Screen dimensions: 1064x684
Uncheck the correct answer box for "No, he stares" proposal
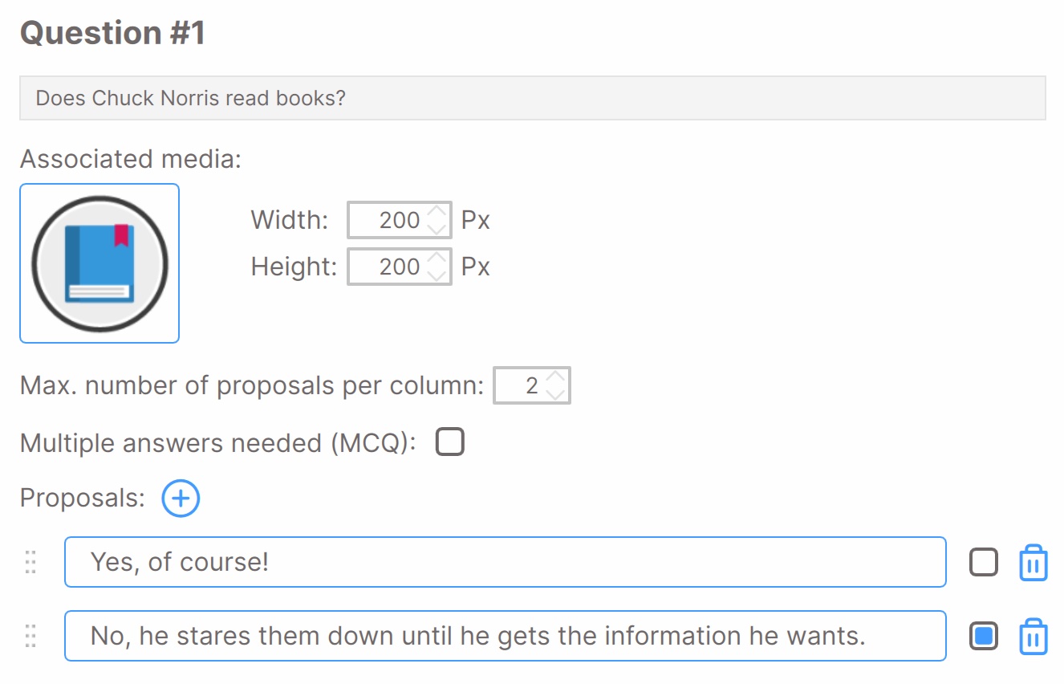984,636
